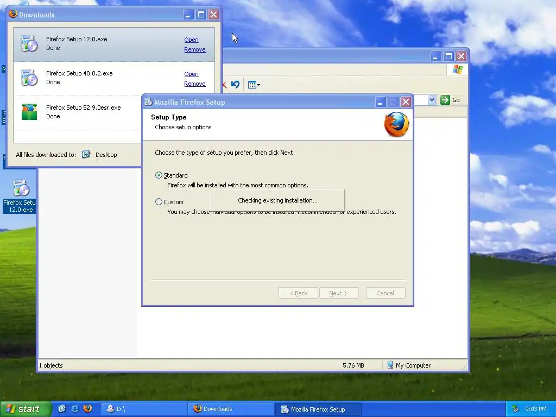The height and width of the screenshot is (417, 556).
Task: Close the Downloads window
Action: 213,15
